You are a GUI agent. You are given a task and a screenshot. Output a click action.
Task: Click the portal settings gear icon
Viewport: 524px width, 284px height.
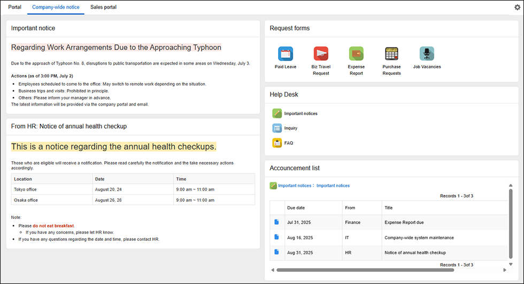(517, 7)
